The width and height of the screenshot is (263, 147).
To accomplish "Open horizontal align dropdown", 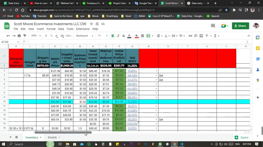I will tap(160, 36).
